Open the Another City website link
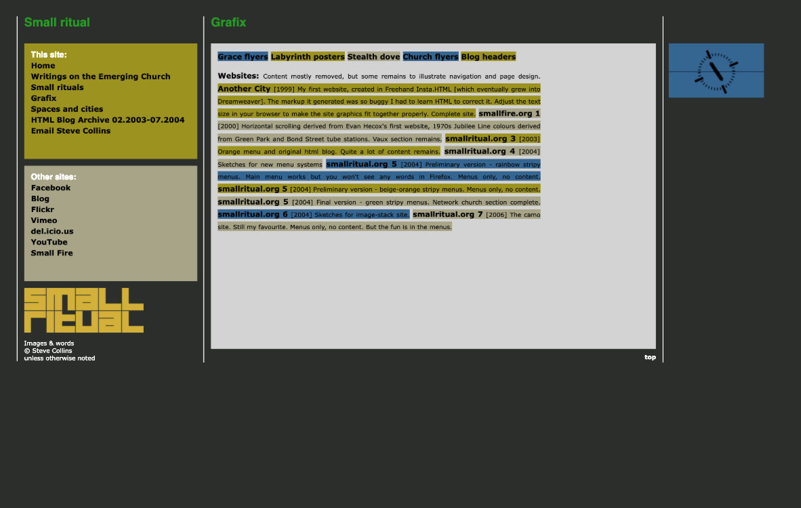 [x=244, y=89]
